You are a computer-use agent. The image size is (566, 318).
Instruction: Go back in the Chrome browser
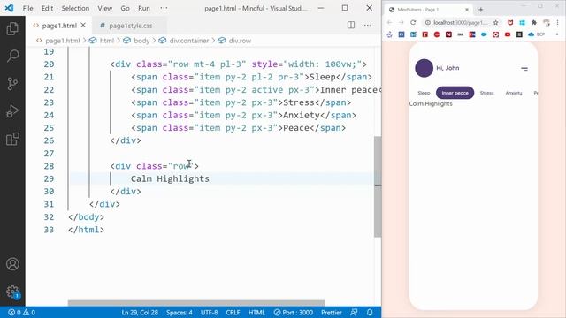tap(389, 22)
